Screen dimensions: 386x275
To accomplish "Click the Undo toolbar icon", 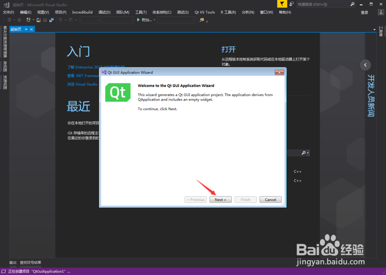I will coord(60,20).
